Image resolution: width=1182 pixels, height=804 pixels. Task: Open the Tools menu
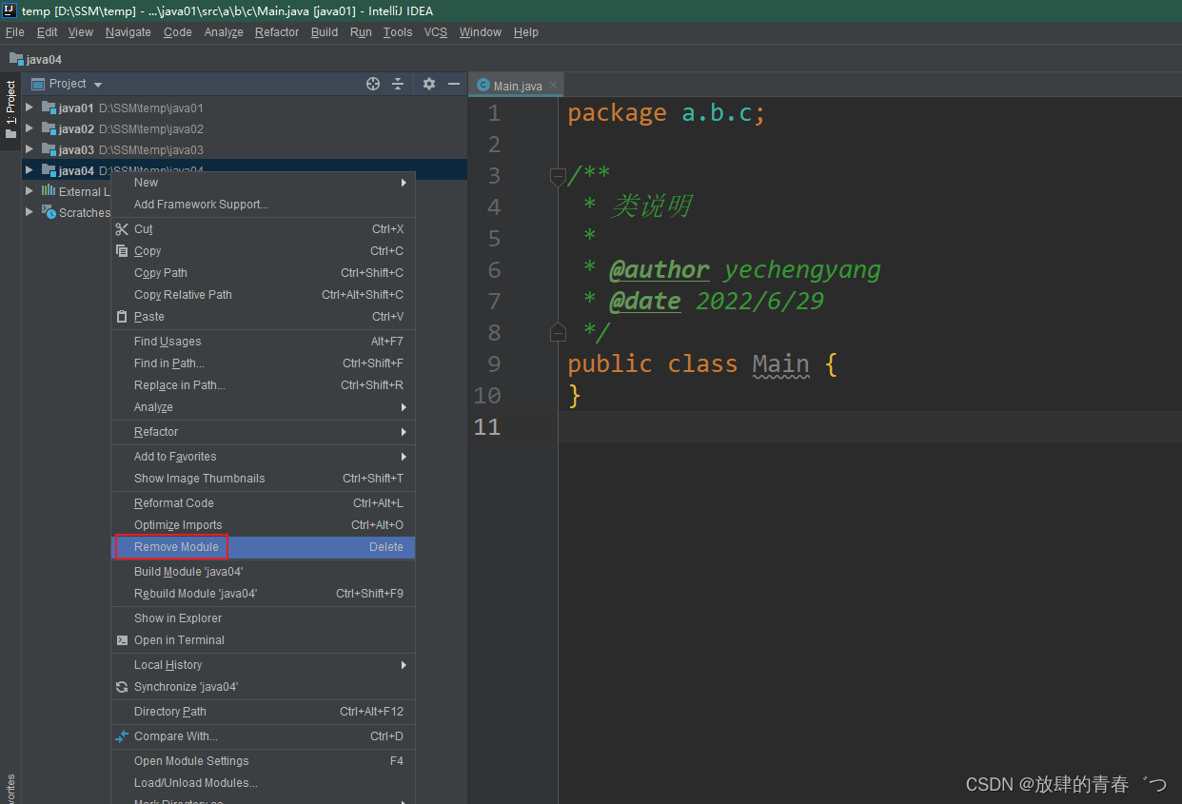tap(398, 32)
